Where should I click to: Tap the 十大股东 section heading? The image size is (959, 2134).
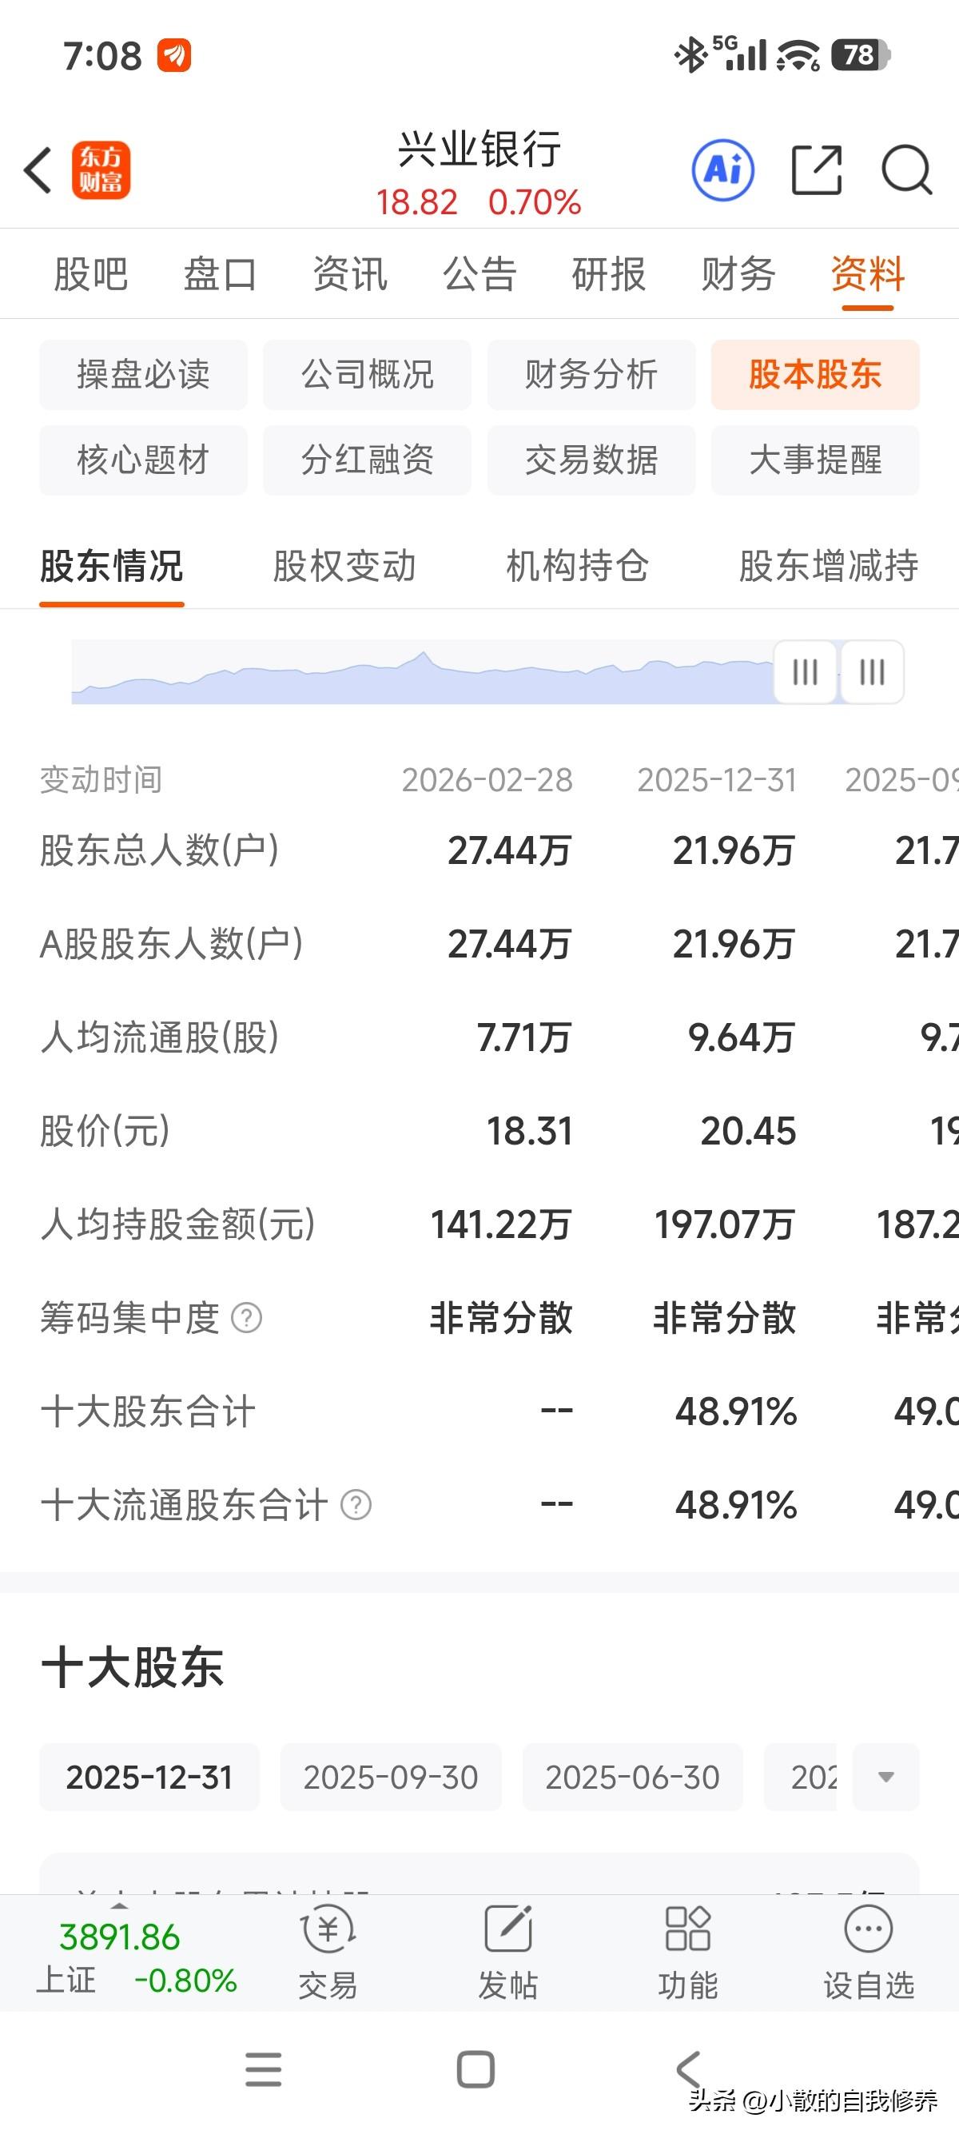[x=133, y=1666]
